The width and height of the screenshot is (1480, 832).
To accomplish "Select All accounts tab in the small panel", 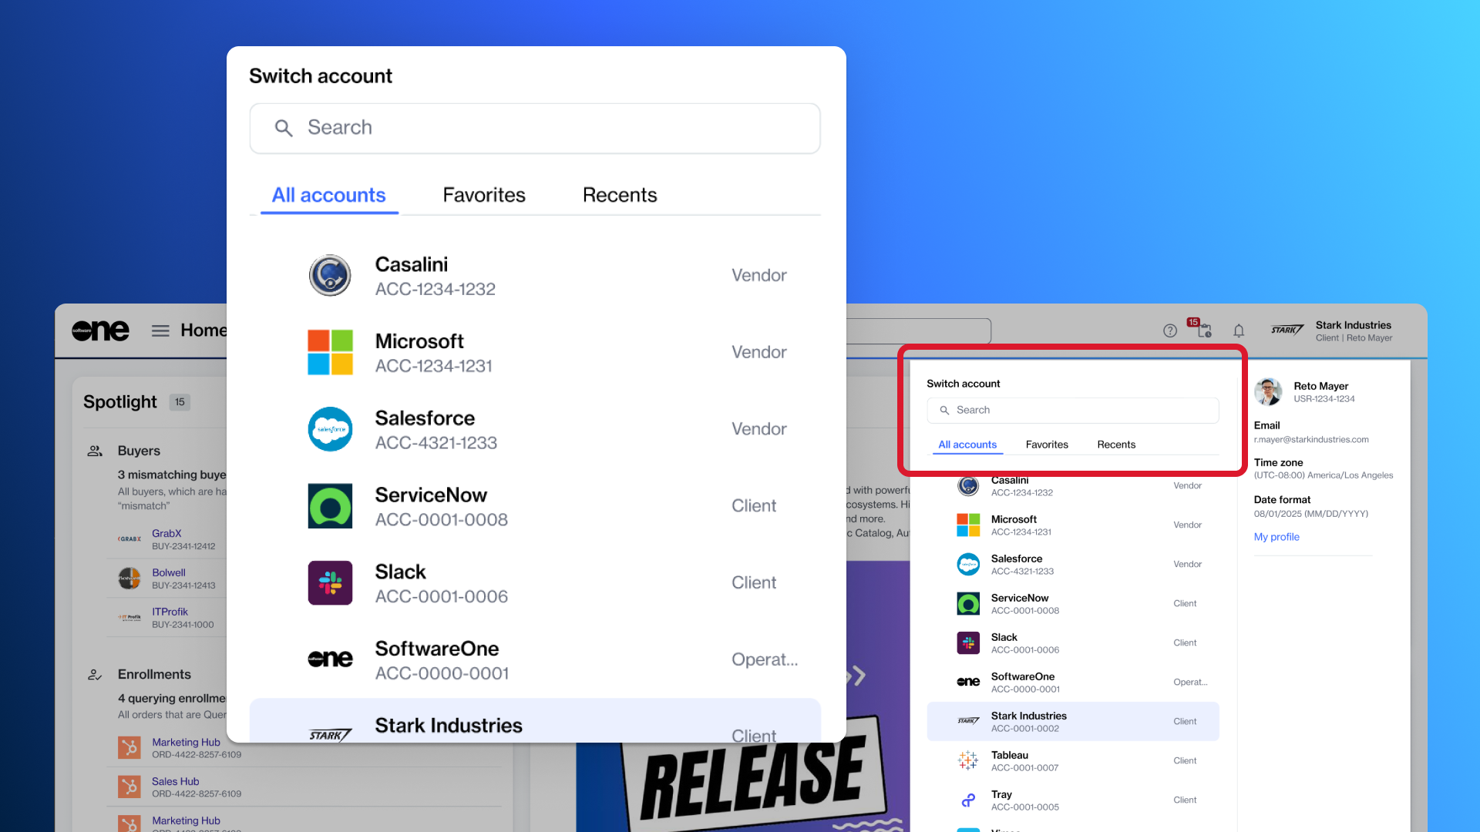I will coord(967,445).
